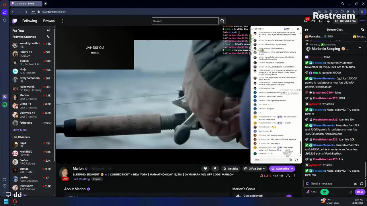Image resolution: width=367 pixels, height=206 pixels.
Task: Open the Just Chatting category link
Action: (81, 179)
